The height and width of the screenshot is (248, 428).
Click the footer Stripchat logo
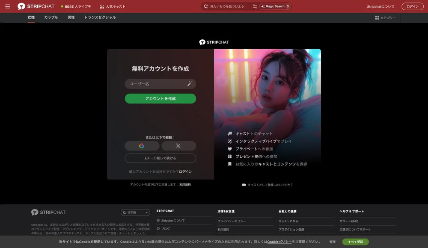click(x=48, y=212)
